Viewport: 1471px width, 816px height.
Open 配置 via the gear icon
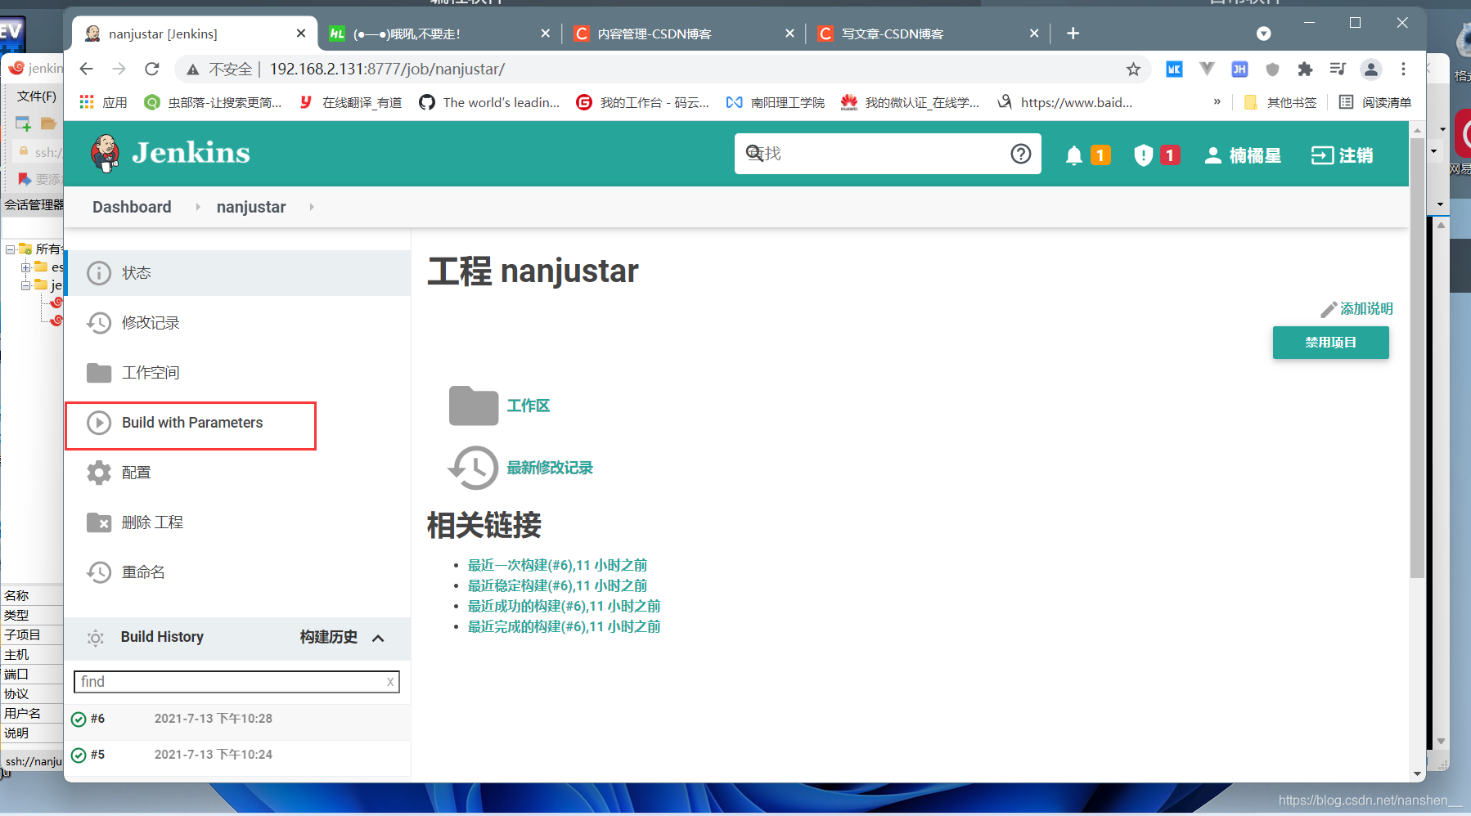(x=98, y=472)
